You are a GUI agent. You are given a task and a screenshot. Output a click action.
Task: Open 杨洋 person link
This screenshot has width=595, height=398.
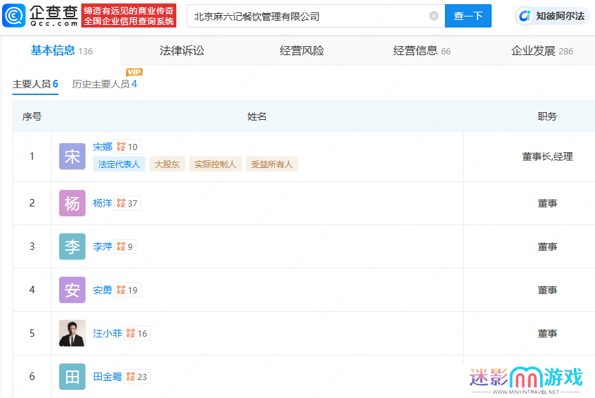[x=103, y=203]
